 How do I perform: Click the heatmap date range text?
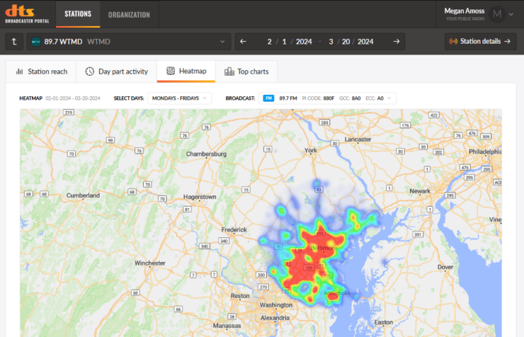73,98
